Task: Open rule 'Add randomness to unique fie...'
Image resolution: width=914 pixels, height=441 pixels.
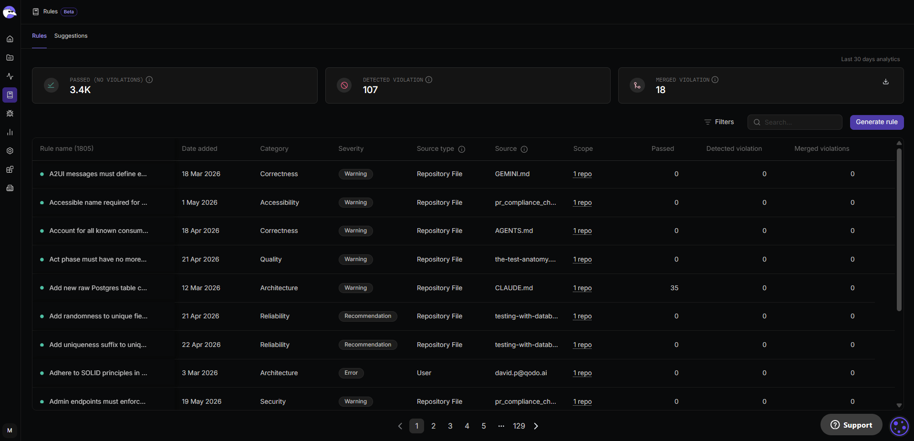Action: click(98, 316)
